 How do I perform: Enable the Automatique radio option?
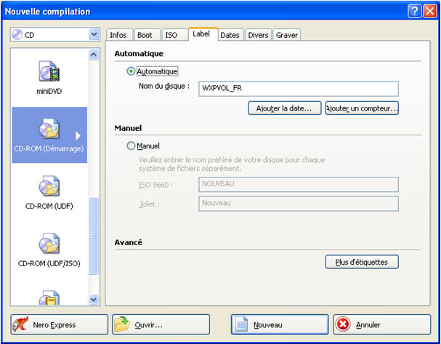coord(131,71)
